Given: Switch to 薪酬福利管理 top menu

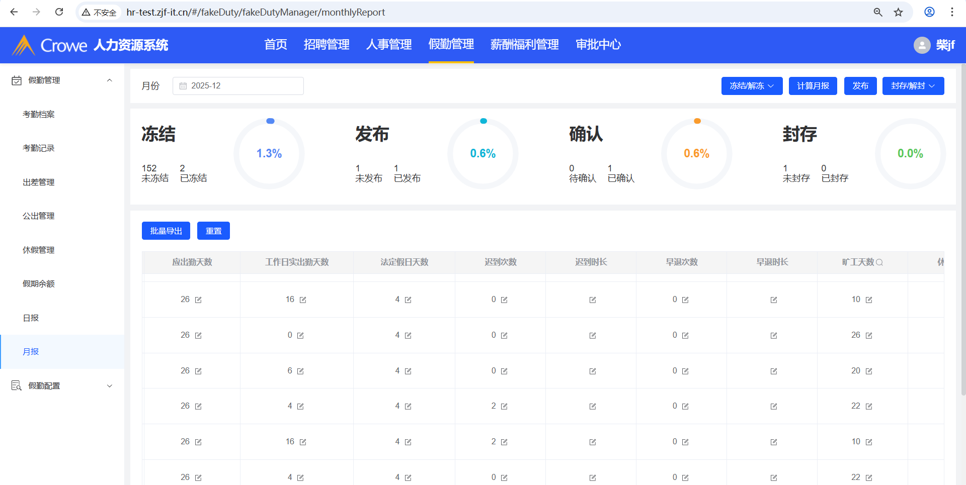Looking at the screenshot, I should tap(524, 45).
